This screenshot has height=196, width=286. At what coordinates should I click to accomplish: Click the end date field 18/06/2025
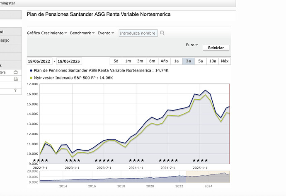(x=69, y=61)
